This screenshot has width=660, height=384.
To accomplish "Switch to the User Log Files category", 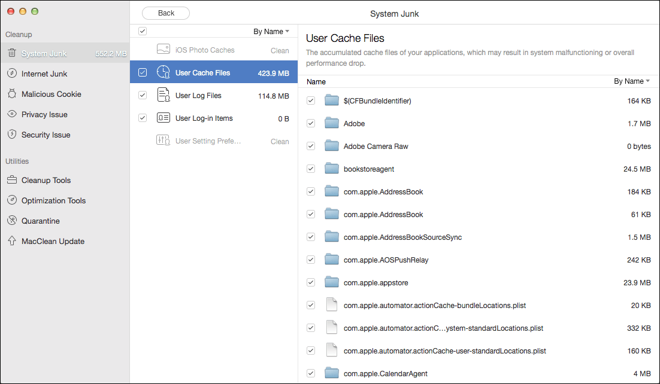I will [198, 95].
